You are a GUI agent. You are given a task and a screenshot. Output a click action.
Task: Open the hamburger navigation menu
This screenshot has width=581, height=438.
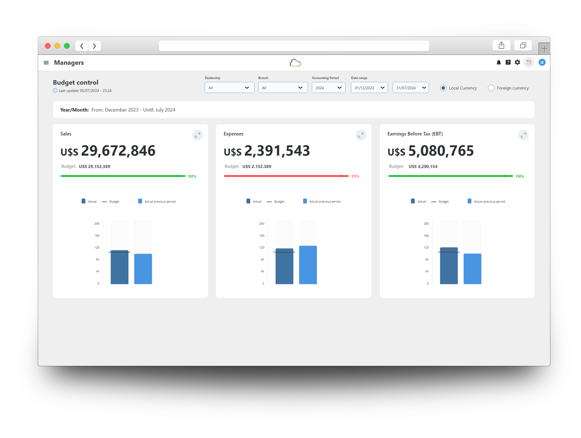(46, 63)
